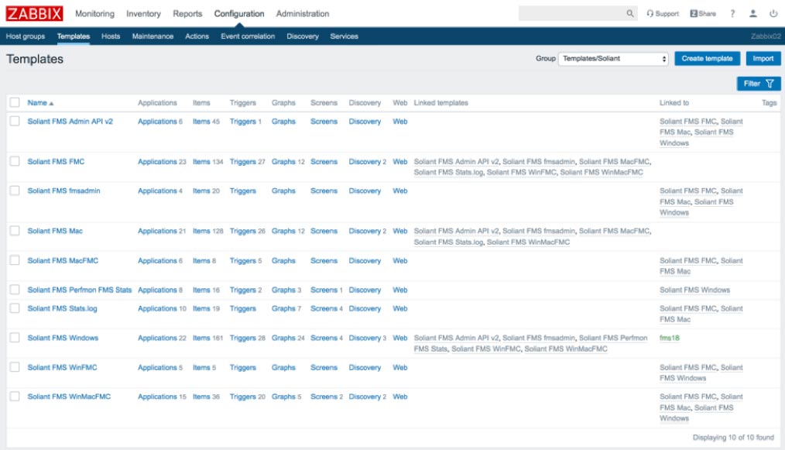The height and width of the screenshot is (450, 785).
Task: Open the Reports menu
Action: click(x=187, y=13)
